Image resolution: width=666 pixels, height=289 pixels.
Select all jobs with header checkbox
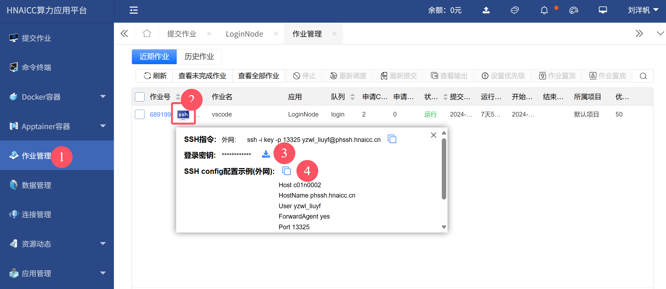click(140, 97)
